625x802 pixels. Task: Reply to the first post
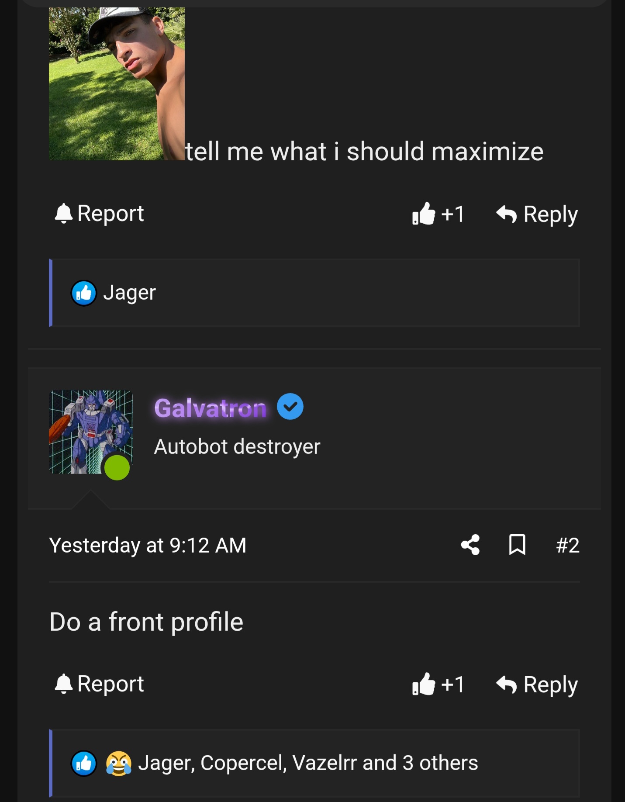[x=537, y=214]
